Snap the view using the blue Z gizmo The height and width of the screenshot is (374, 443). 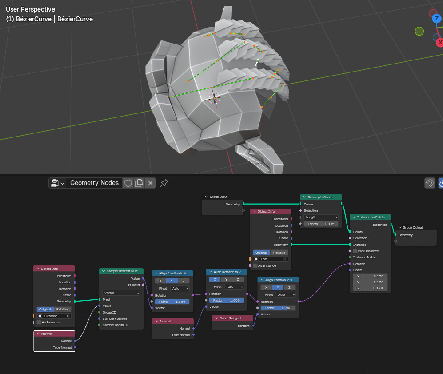pos(437,19)
